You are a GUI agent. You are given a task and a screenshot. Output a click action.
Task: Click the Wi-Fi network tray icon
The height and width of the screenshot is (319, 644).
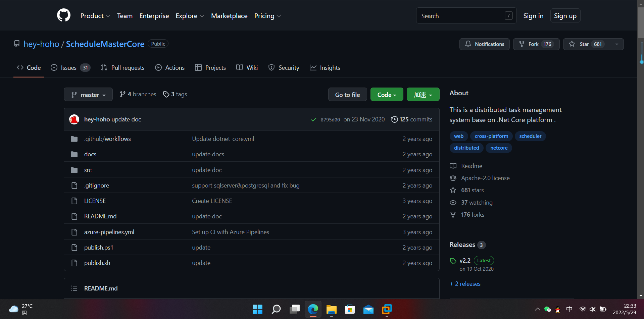point(583,309)
